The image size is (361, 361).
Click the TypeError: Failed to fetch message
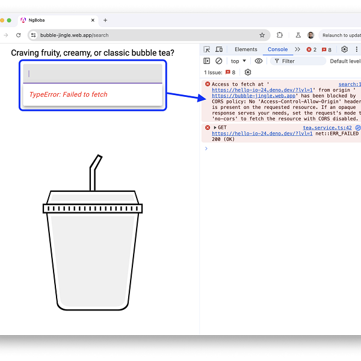click(69, 94)
